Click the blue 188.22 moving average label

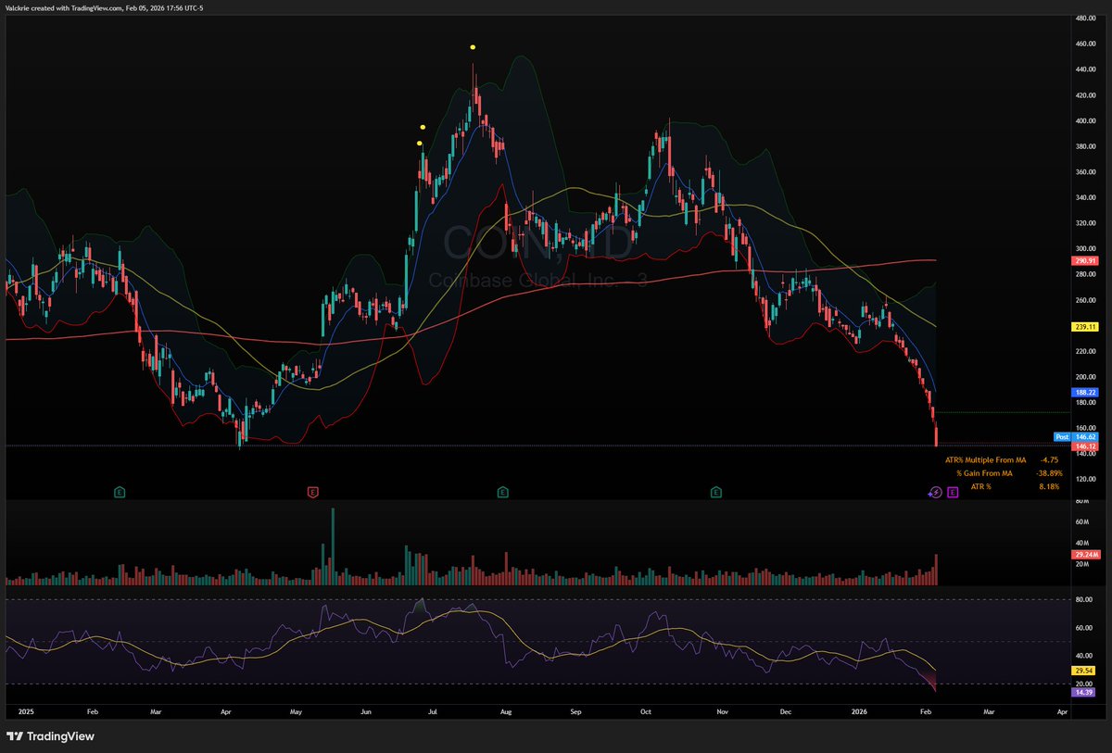point(1085,393)
